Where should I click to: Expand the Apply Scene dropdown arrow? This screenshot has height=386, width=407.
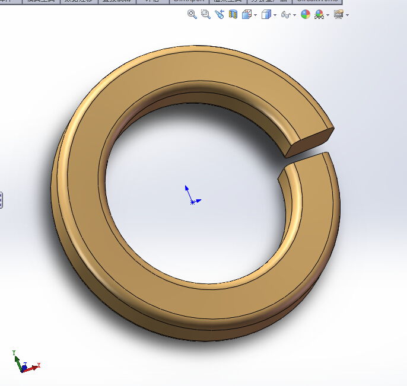pos(328,15)
